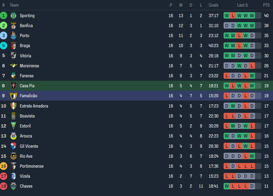Select the Rio Ave table row

136,156
